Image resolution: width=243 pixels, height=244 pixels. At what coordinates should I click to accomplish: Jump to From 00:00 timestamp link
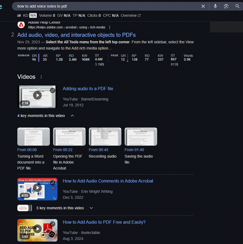click(x=27, y=150)
